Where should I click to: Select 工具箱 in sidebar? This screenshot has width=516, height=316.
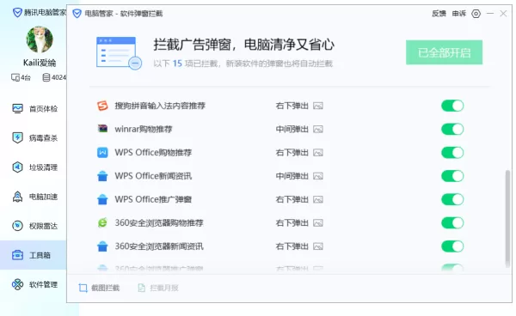tap(33, 255)
